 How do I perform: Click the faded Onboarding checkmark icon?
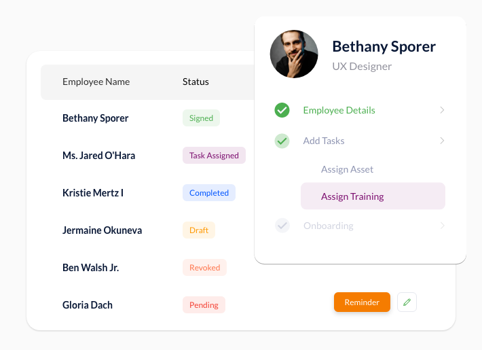[282, 226]
